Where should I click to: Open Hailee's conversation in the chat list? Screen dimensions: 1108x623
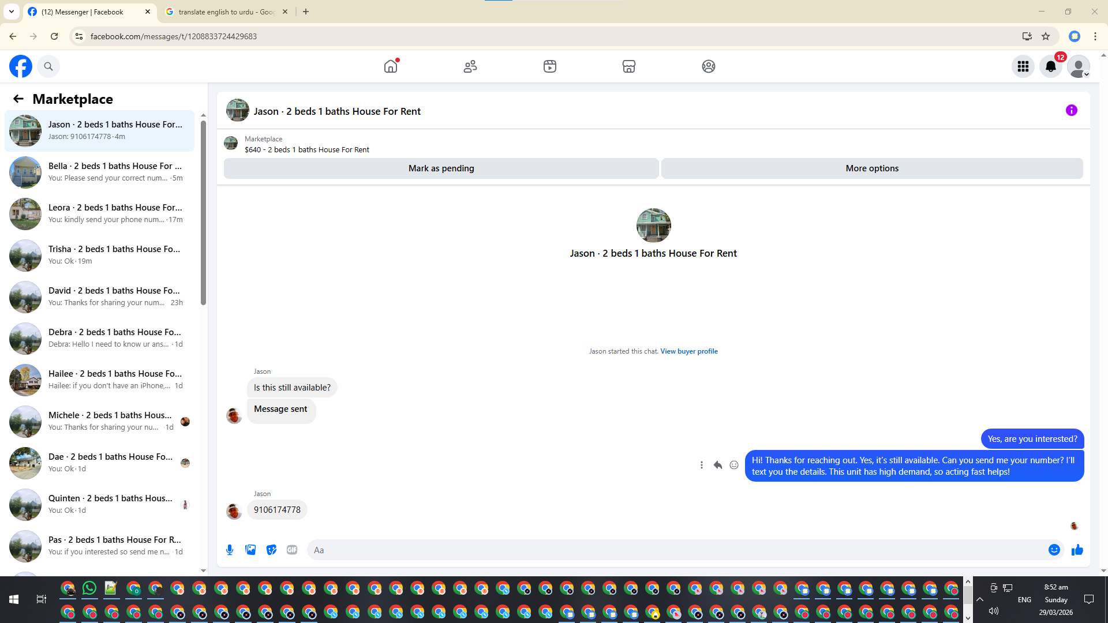coord(100,380)
